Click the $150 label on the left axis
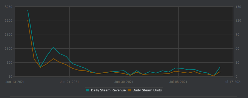The image size is (248, 98). click(x=9, y=35)
